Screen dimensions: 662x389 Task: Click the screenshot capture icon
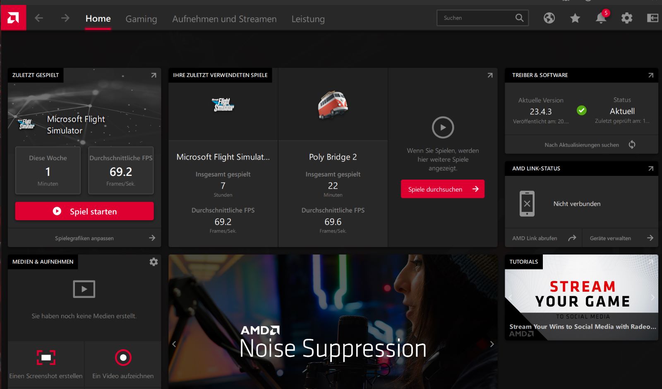(46, 358)
